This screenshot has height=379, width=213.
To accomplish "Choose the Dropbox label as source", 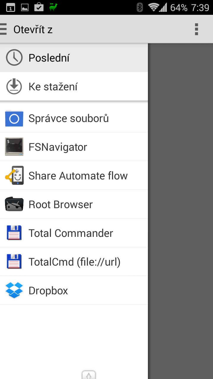I will 48,291.
